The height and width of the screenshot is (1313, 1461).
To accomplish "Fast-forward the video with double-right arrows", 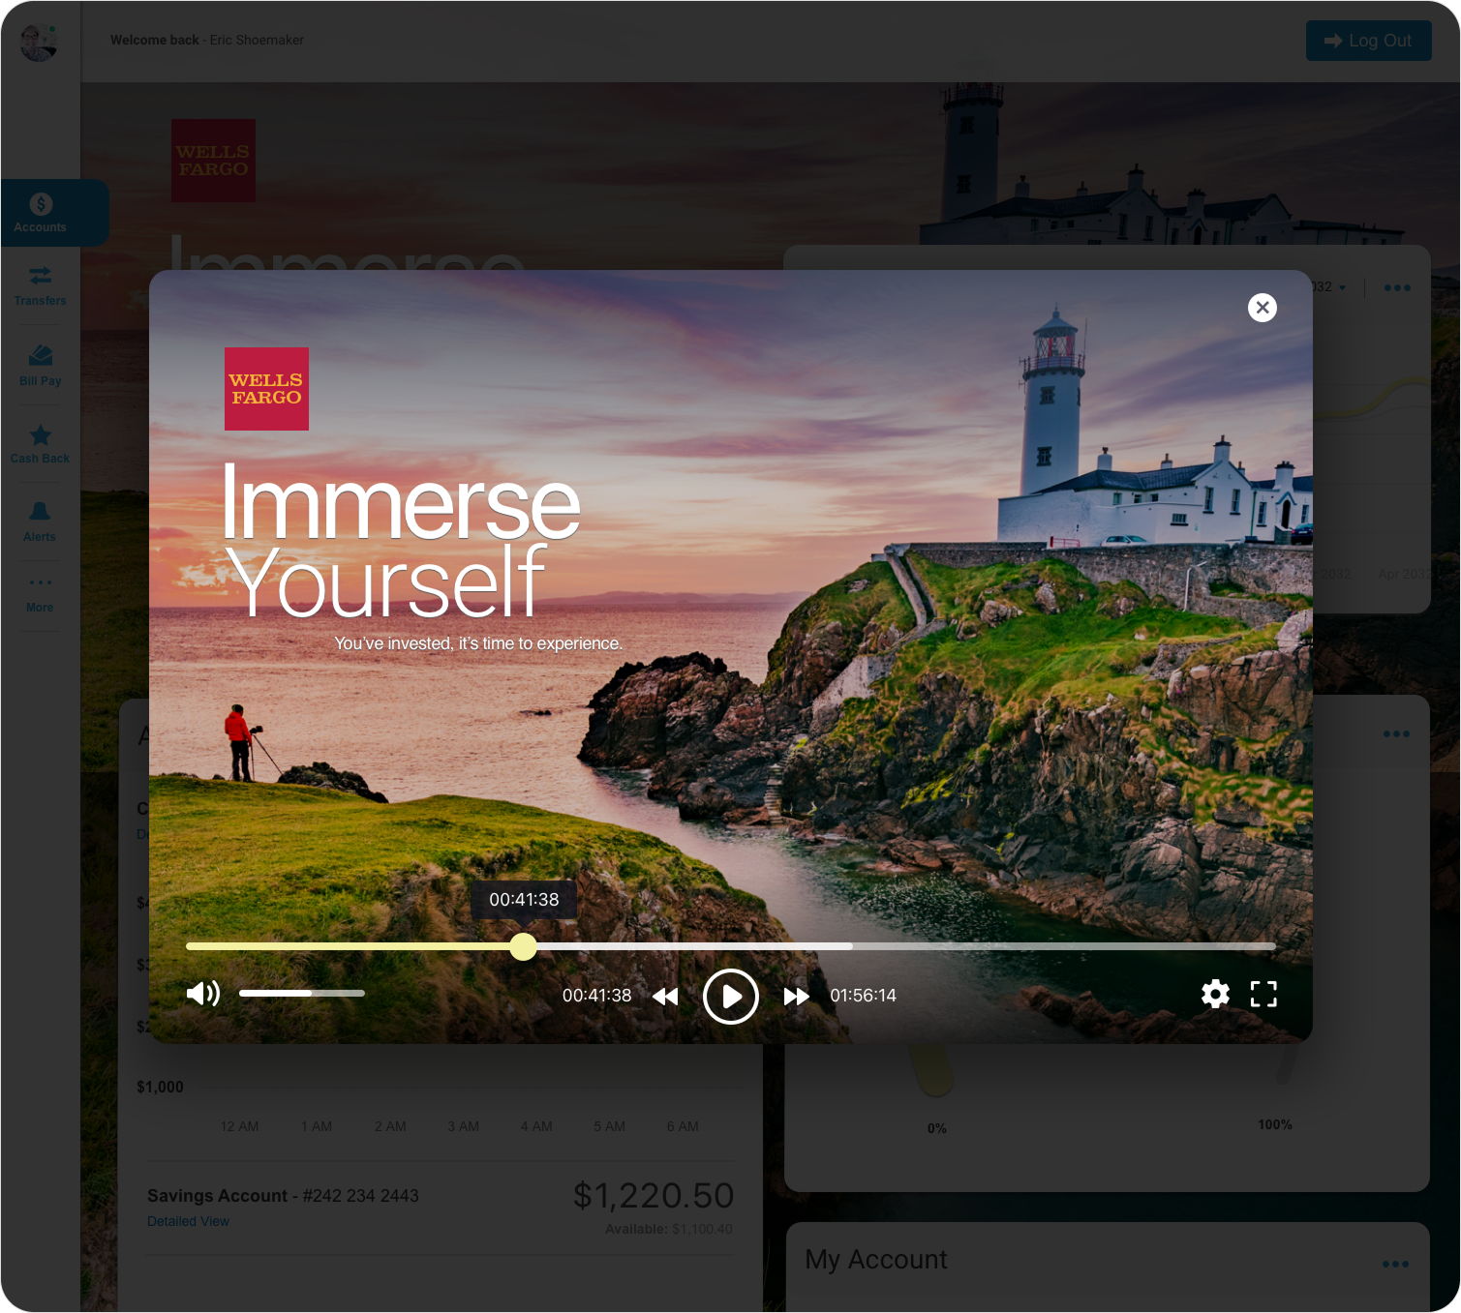I will coord(796,997).
